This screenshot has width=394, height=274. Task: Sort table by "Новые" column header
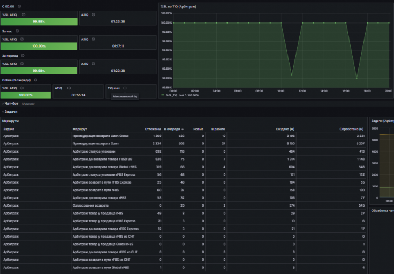point(198,129)
